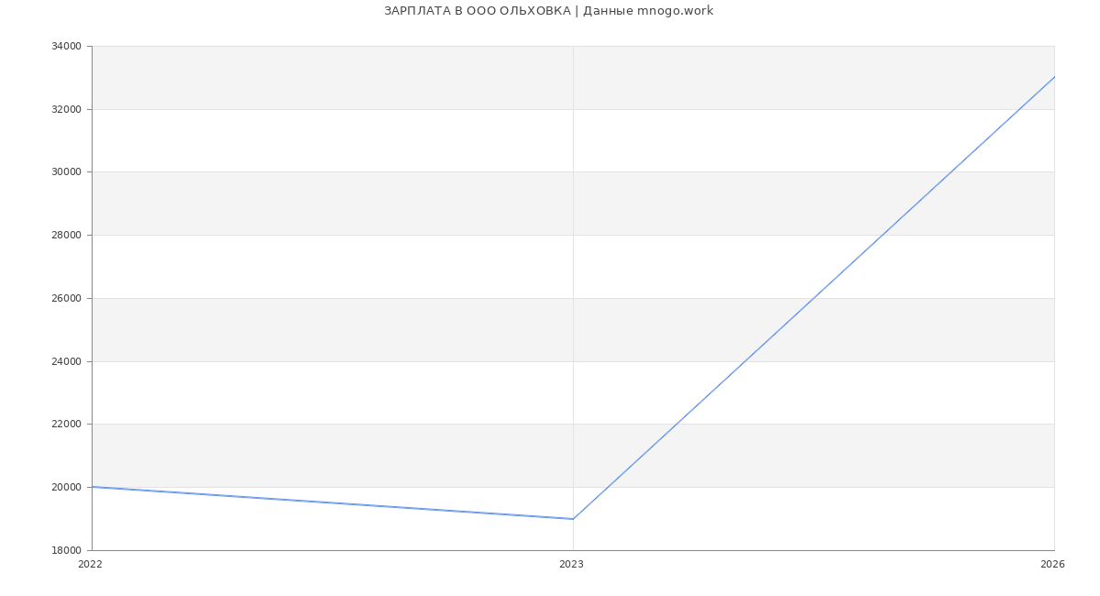This screenshot has height=596, width=1100.
Task: Select the 24000 y-axis label
Action: pos(66,362)
